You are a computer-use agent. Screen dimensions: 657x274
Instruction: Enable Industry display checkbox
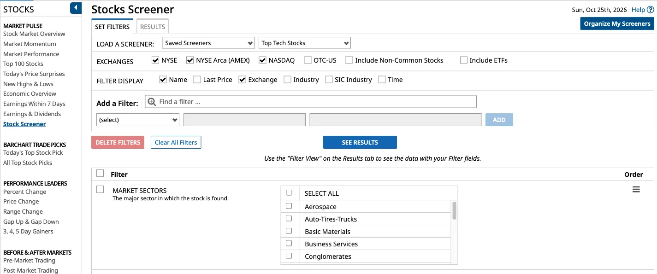[287, 80]
